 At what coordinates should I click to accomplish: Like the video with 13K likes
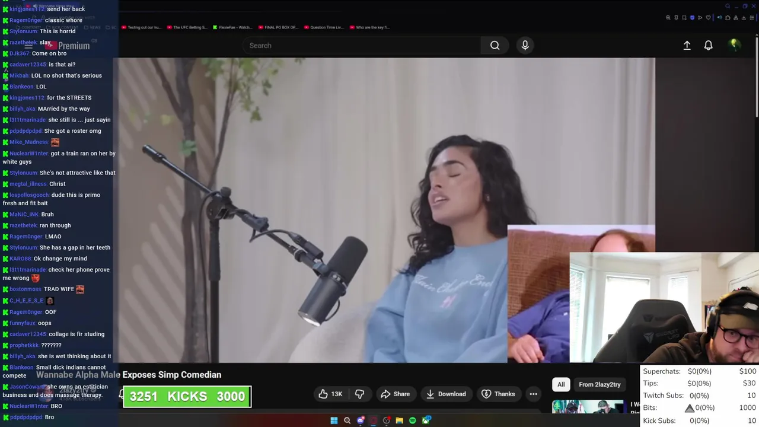(x=330, y=394)
